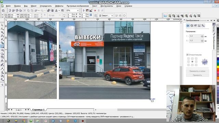The image size is (219, 123).
Task: Select the Fill tool
Action: tap(2, 76)
